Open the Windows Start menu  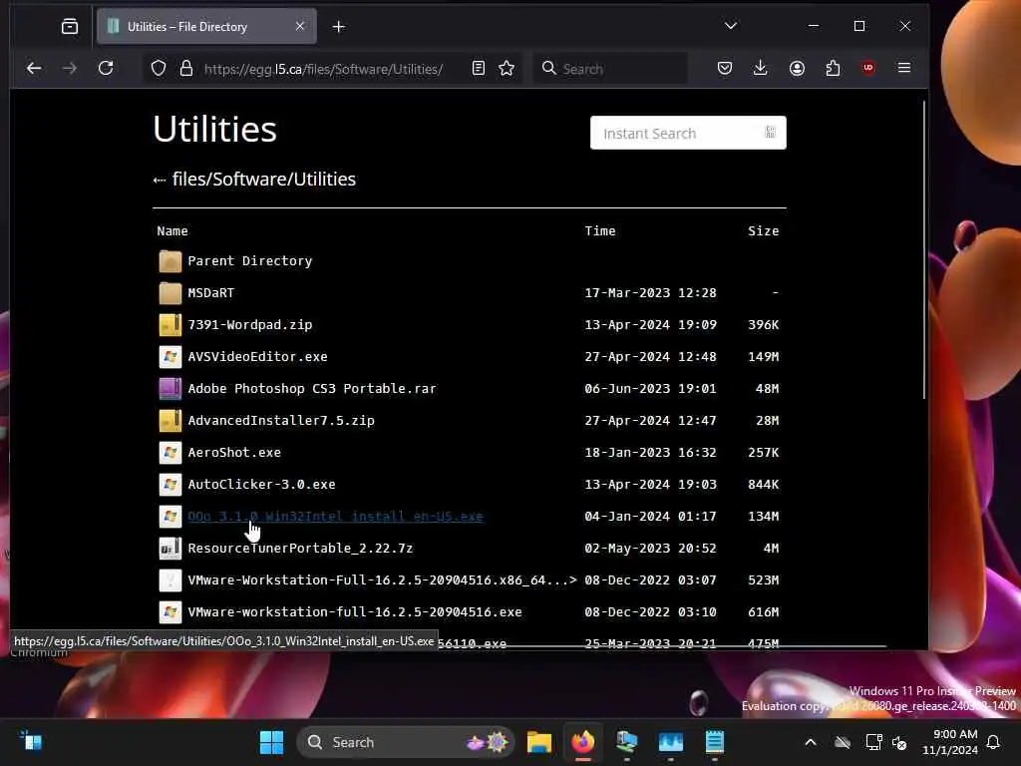271,742
